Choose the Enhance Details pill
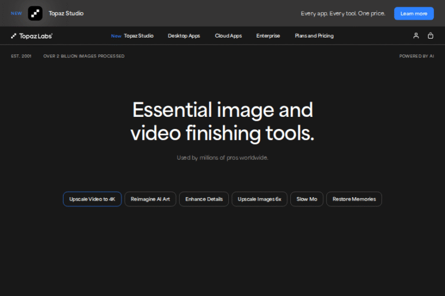This screenshot has height=296, width=445. [204, 199]
